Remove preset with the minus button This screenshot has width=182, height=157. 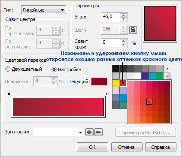point(98,132)
